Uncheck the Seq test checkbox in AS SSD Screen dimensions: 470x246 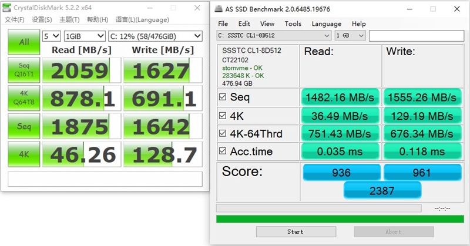point(223,97)
